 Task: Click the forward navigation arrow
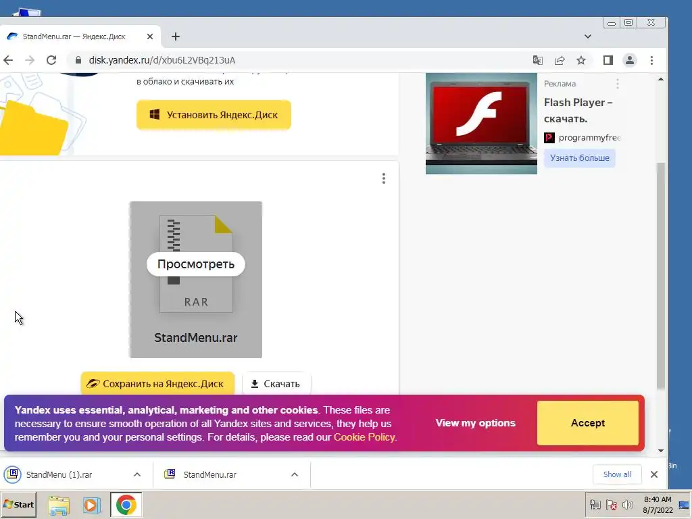tap(30, 60)
